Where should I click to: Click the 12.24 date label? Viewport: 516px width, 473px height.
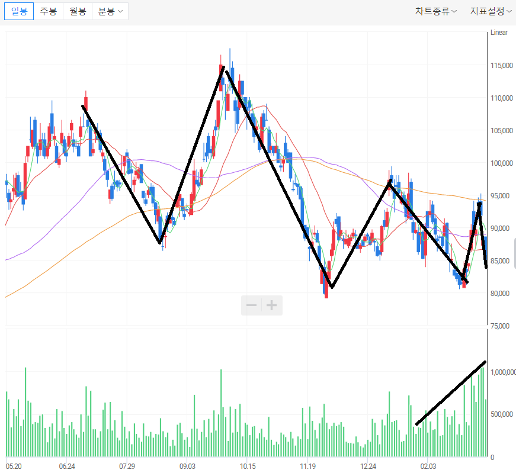tap(368, 466)
